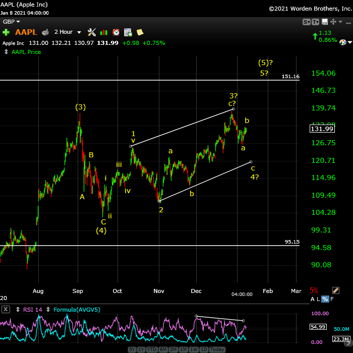
Task: Click the (5)? wave annotation
Action: [265, 63]
